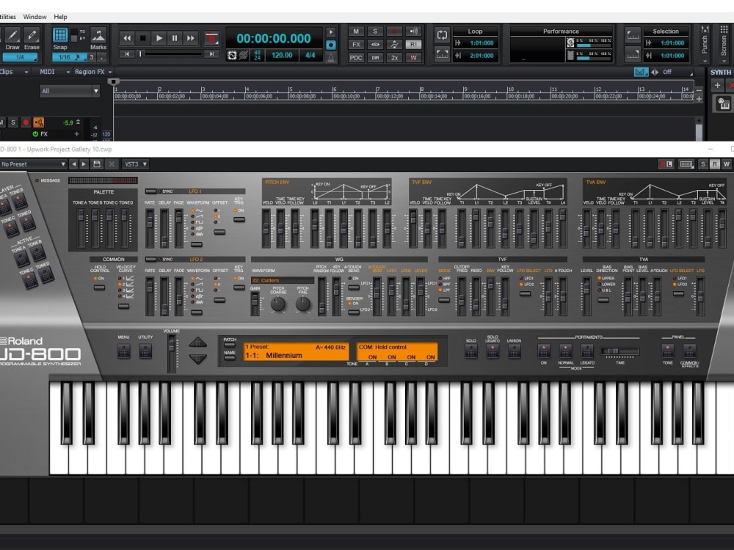Save the plugin preset with disk icon
The width and height of the screenshot is (734, 550).
point(97,164)
